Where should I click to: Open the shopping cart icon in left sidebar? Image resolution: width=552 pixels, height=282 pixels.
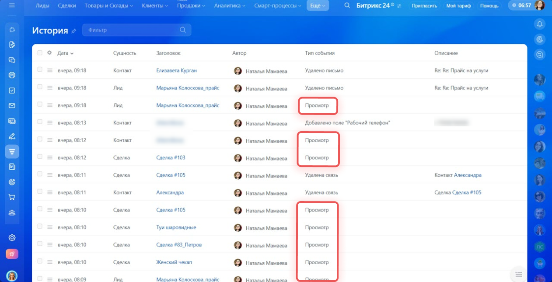12,197
